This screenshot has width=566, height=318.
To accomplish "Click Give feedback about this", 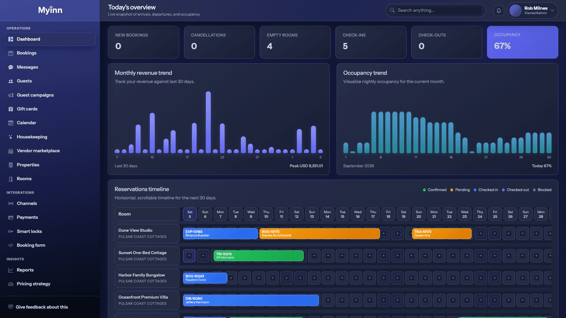I will tap(42, 307).
